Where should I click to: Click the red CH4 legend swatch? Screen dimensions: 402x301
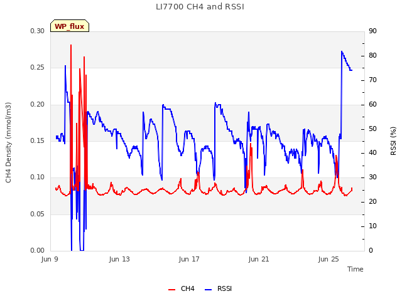pyautogui.click(x=171, y=290)
